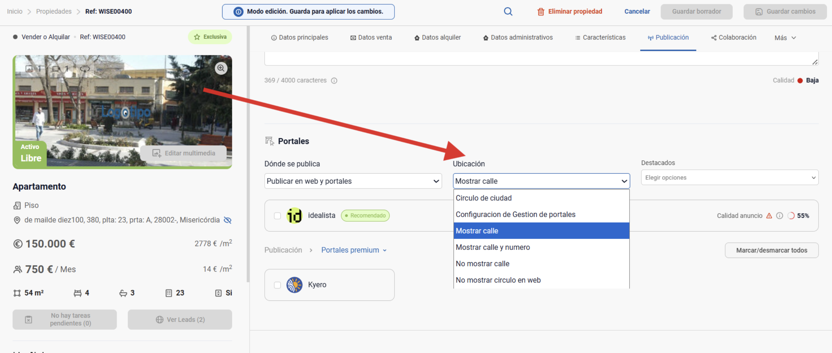Click the floor number icon beside 23

(169, 293)
